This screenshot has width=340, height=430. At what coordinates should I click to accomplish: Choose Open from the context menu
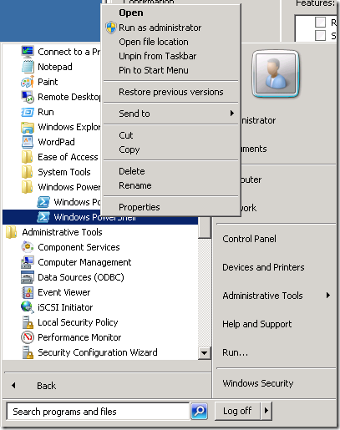(x=170, y=13)
